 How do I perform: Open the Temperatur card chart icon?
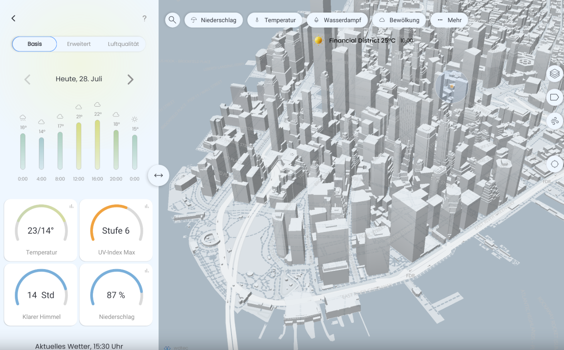coord(71,206)
